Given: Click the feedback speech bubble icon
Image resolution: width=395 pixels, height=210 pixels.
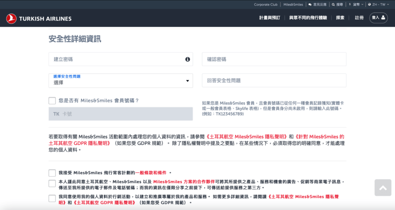Looking at the screenshot, I should click(310, 5).
